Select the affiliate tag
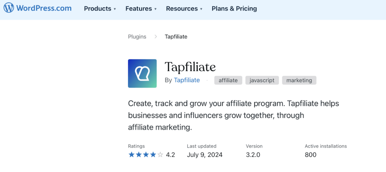The image size is (386, 172). point(228,80)
